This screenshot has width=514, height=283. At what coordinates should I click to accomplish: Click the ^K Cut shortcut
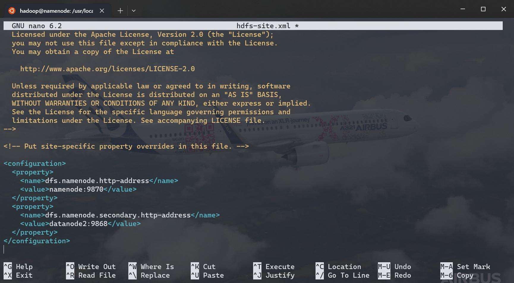[x=203, y=267]
